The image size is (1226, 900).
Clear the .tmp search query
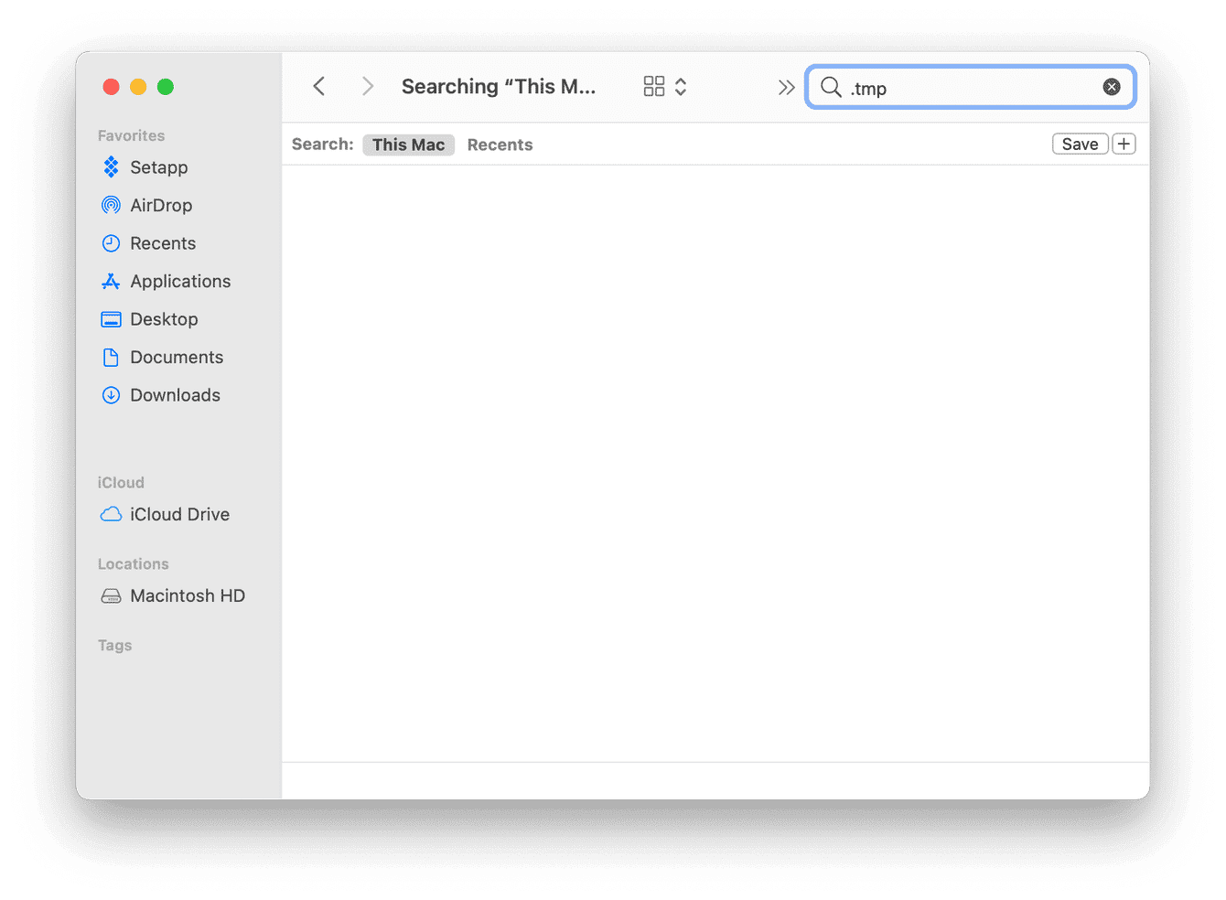[1112, 86]
